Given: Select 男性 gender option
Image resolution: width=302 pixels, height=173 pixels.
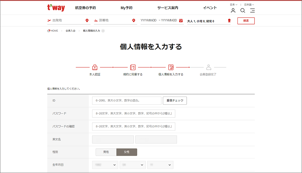Looking at the screenshot, I should [106, 152].
